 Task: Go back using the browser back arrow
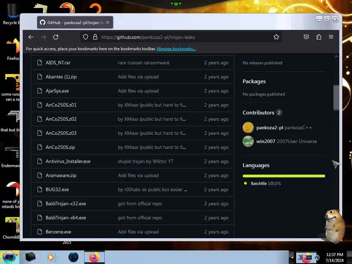pyautogui.click(x=31, y=37)
